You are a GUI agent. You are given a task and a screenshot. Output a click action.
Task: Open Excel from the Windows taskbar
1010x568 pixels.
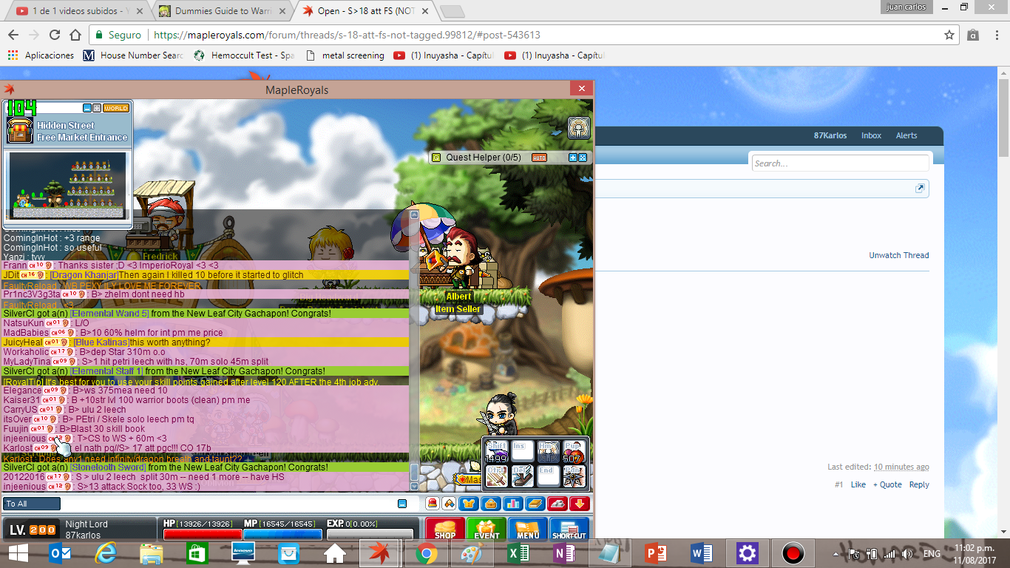pyautogui.click(x=518, y=553)
